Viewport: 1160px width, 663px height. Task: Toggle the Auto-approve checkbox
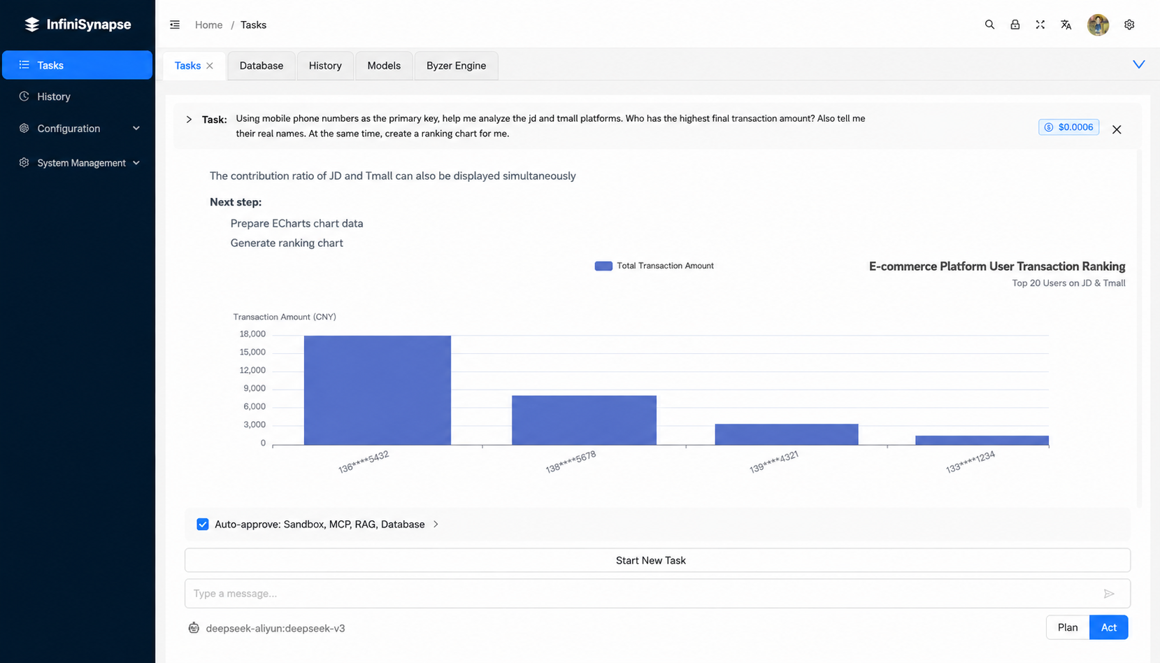point(203,525)
